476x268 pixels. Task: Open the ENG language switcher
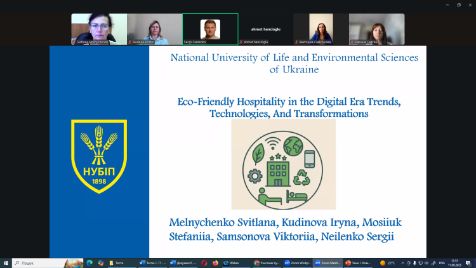click(442, 263)
